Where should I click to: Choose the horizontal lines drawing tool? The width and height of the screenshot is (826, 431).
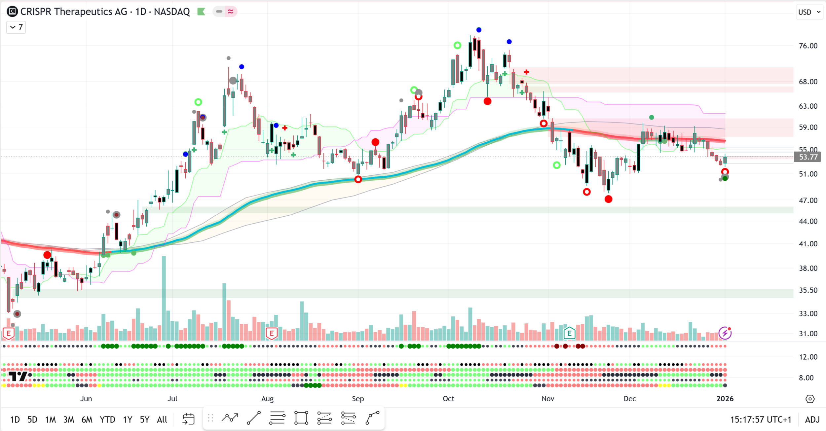(277, 418)
